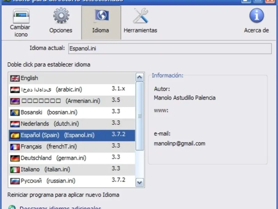Click the Idioma actual field
Viewport: 278px width, 209px height.
(x=170, y=48)
